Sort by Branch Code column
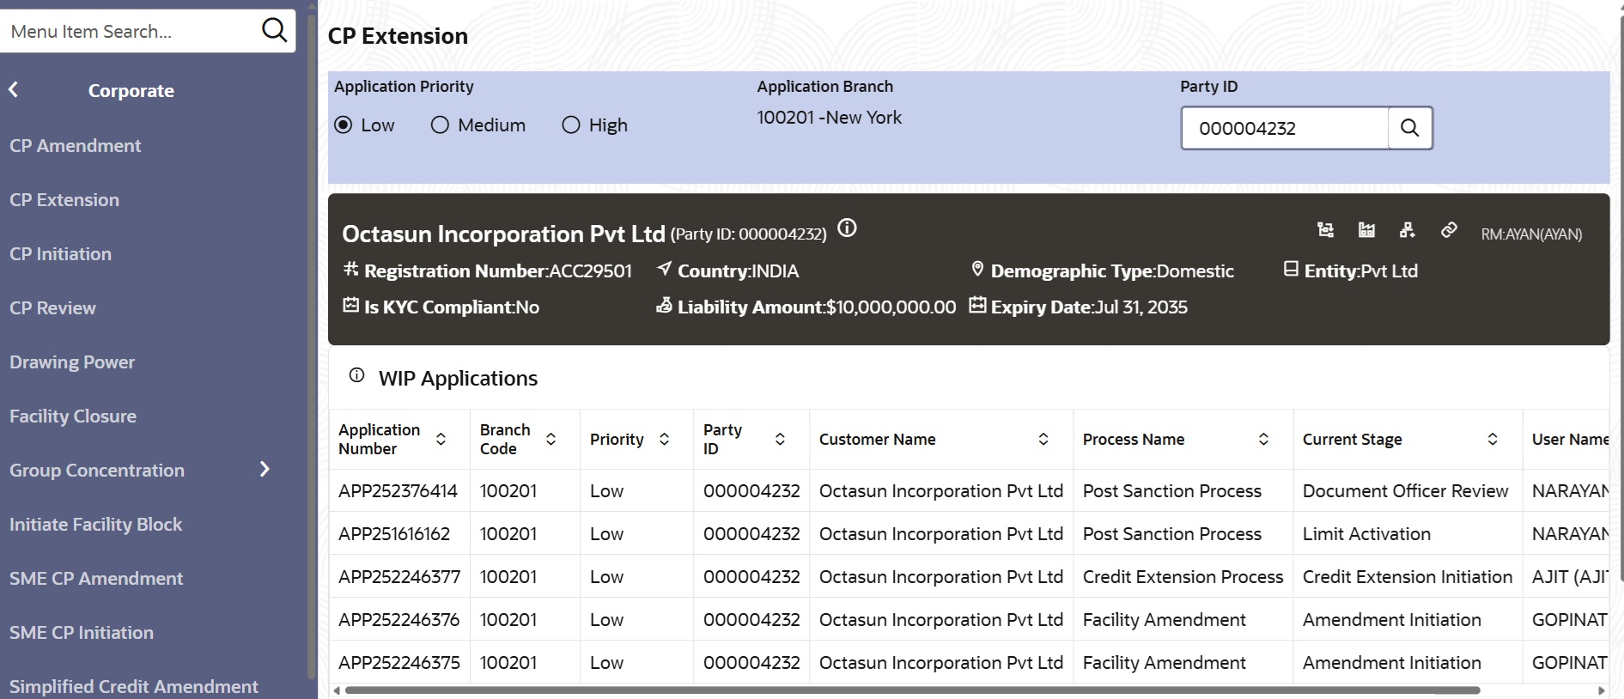 [550, 439]
